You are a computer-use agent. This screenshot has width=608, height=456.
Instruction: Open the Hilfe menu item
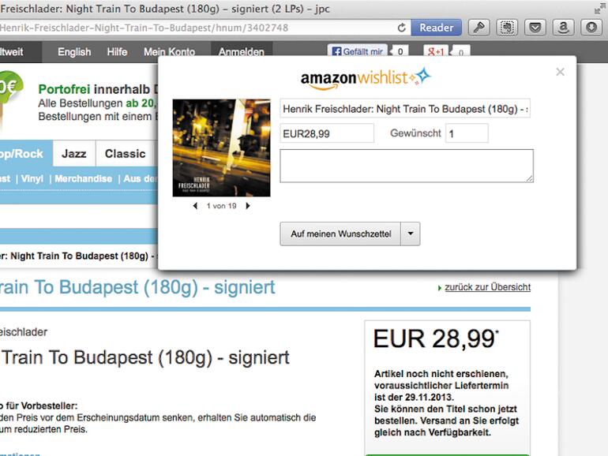click(x=117, y=51)
